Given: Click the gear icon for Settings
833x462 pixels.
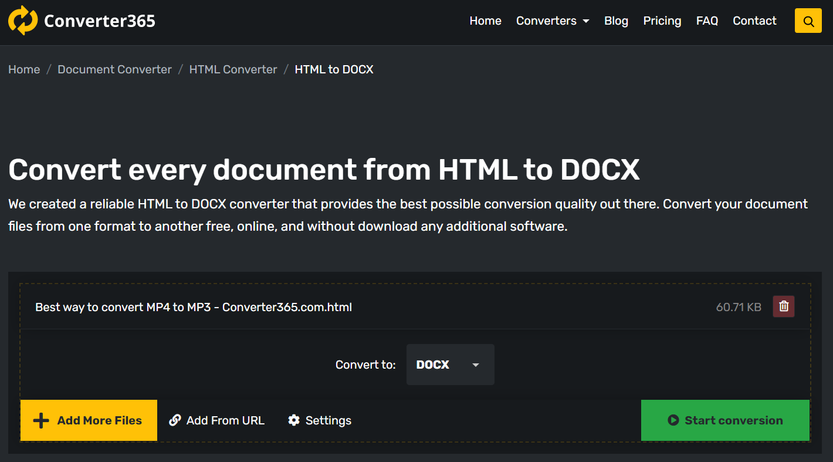Looking at the screenshot, I should (294, 420).
